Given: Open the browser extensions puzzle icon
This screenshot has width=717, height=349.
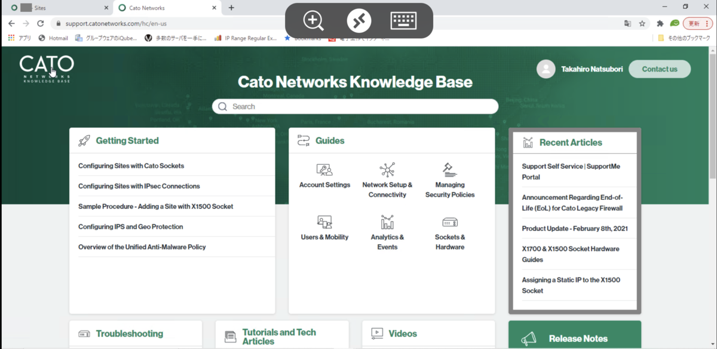Looking at the screenshot, I should pos(660,23).
